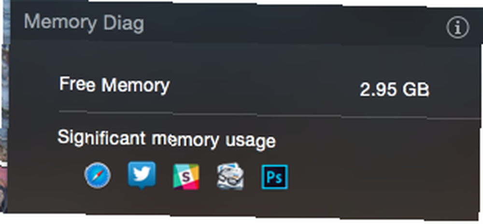Choose the Slack app icon
This screenshot has height=224, width=483.
tap(186, 177)
